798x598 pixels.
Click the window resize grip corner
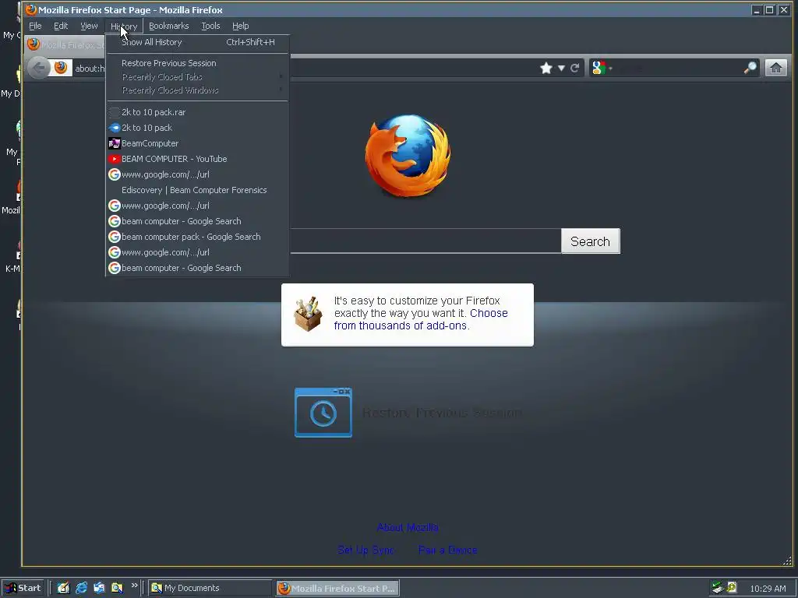point(787,561)
